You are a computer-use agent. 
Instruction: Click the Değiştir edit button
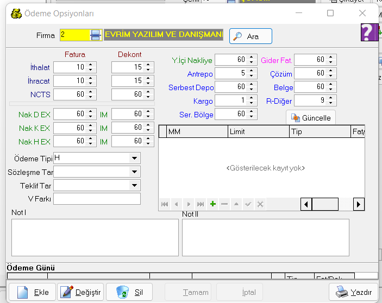pos(80,292)
